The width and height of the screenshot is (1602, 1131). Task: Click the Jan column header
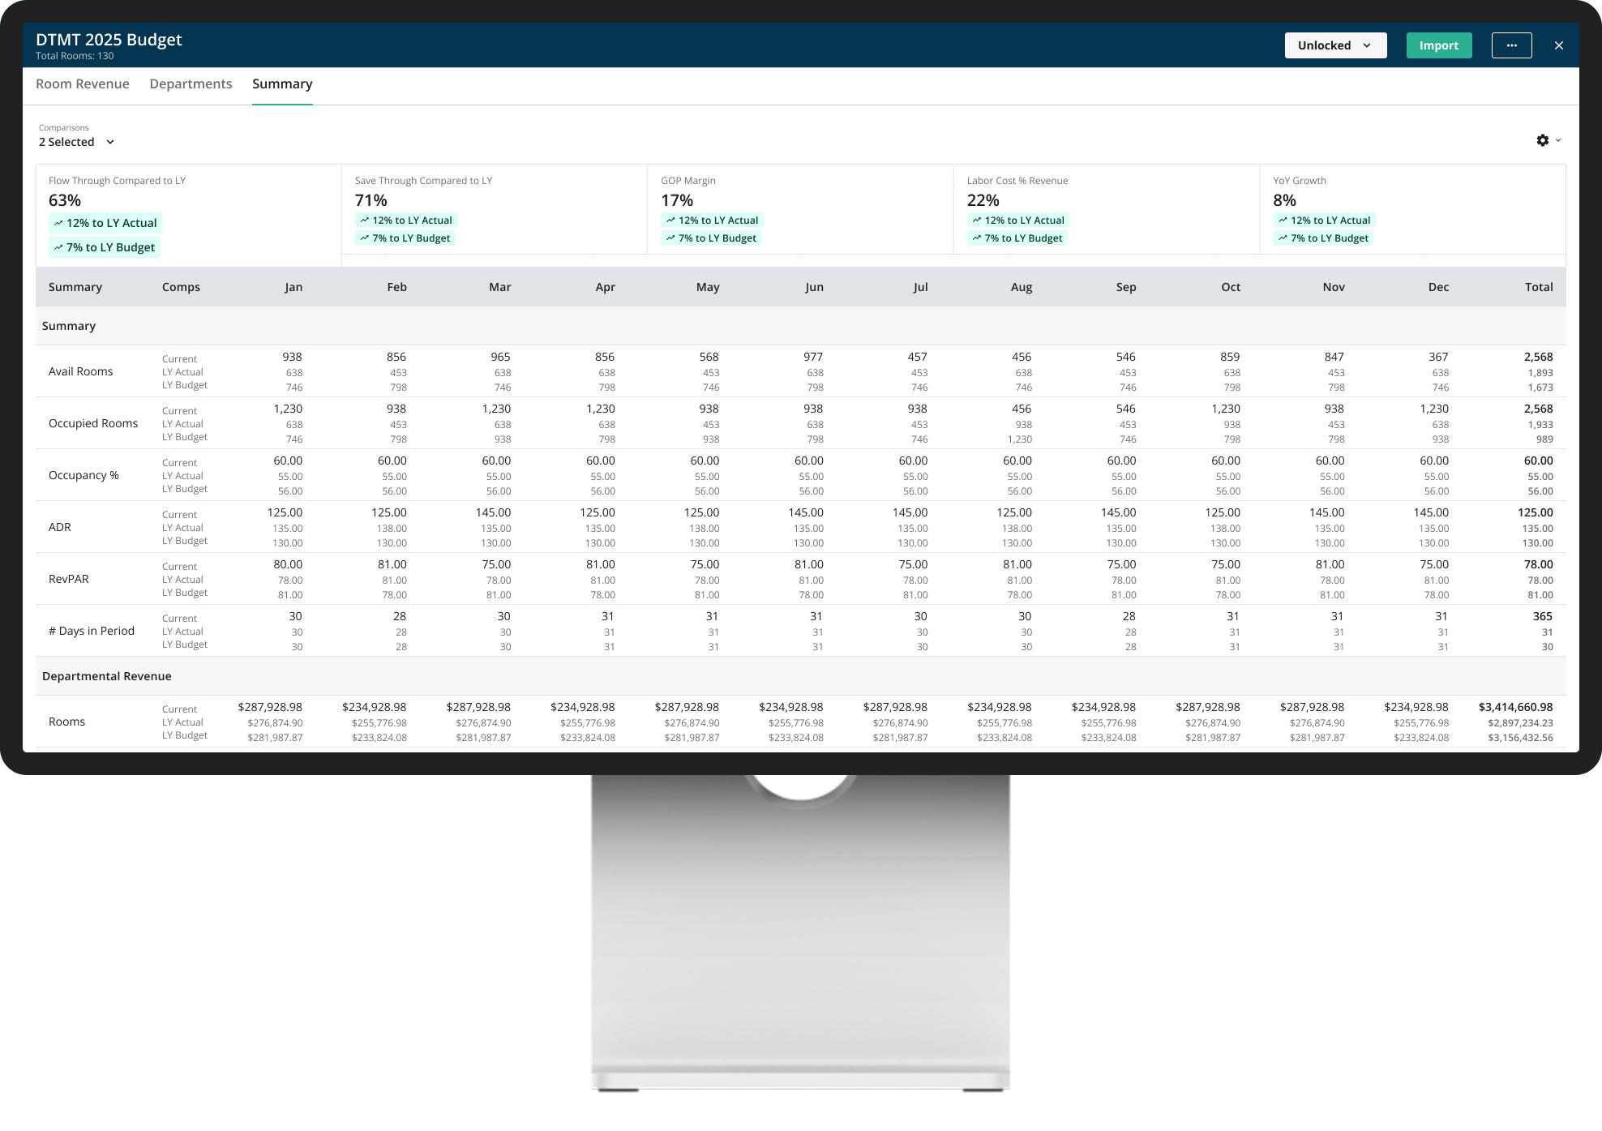293,287
